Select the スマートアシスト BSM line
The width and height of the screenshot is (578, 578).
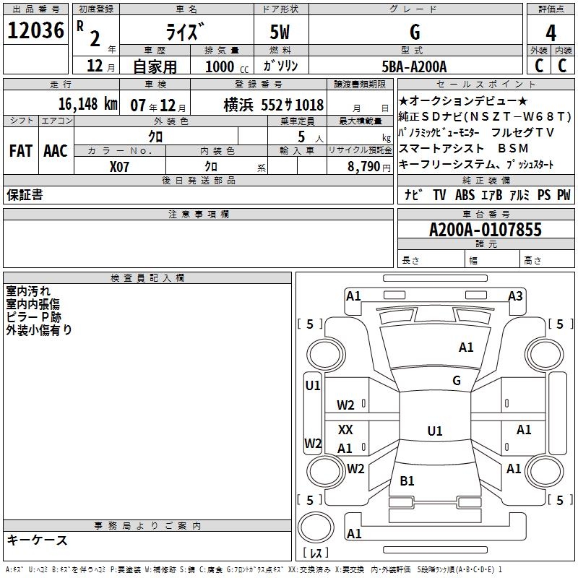464,148
